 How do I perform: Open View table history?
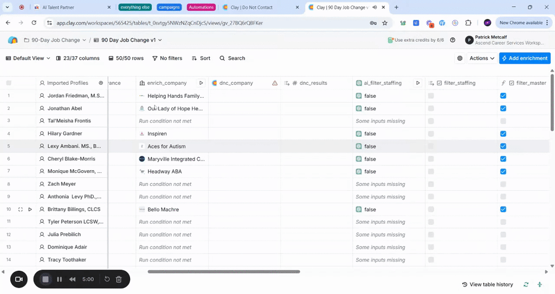coord(487,285)
